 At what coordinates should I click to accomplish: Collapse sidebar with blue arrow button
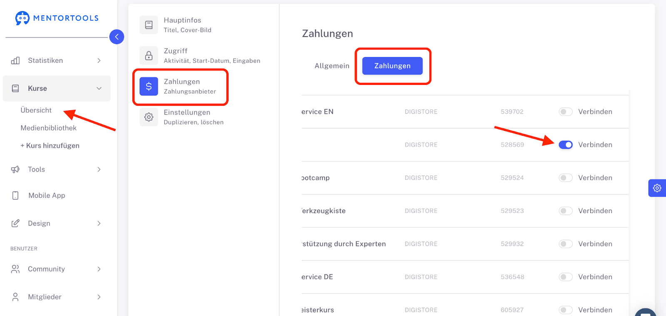[x=117, y=37]
